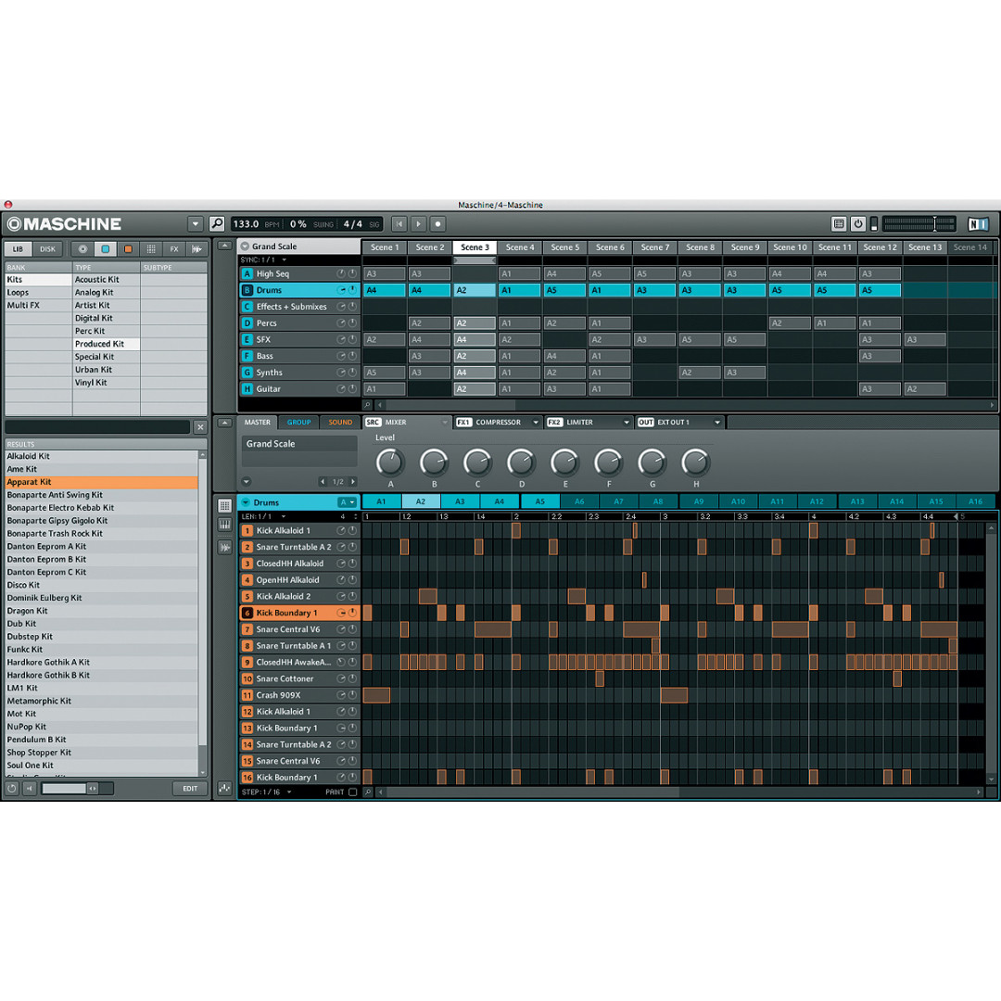Click the FX browser filter icon
The image size is (1001, 1001).
pos(173,249)
